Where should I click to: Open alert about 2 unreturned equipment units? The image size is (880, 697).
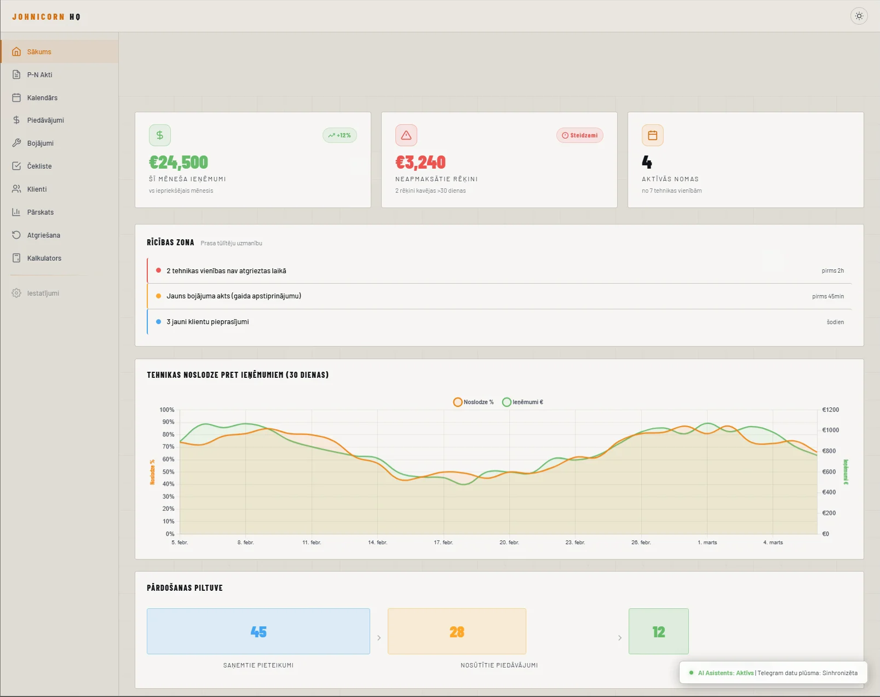click(499, 270)
